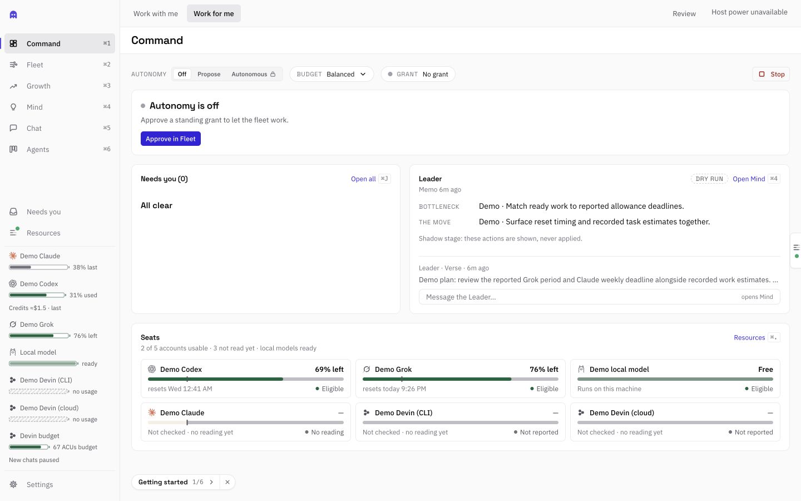Open Resources via its sidebar list icon

(x=13, y=233)
